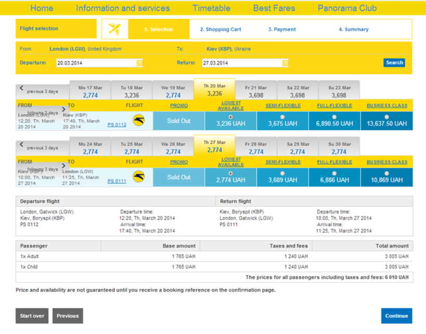This screenshot has width=426, height=334.
Task: Click the airplane icon beside 1. Selection
Action: tap(115, 29)
